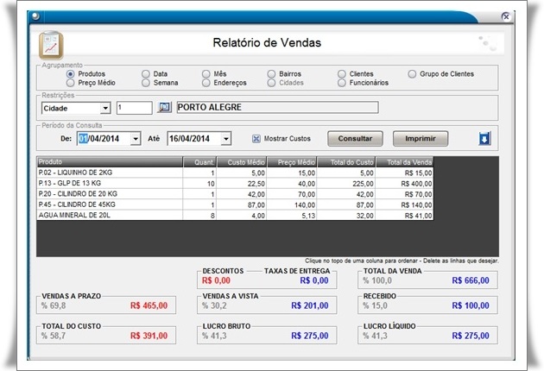Select the AGUA MINERAL DE 20L row
Viewport: 544px width, 371px height.
(x=235, y=216)
